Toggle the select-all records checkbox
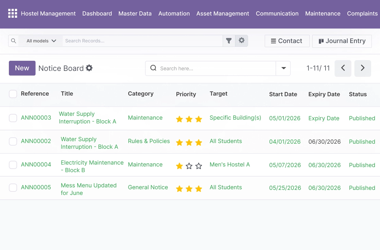380x250 pixels. click(13, 94)
